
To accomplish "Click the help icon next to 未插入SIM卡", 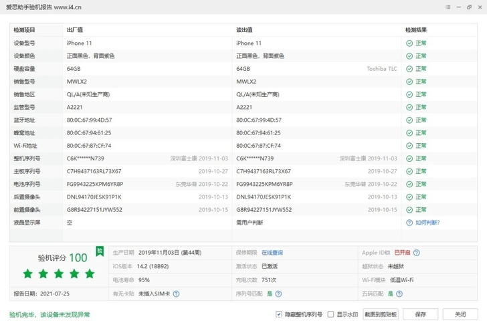I will (x=176, y=294).
